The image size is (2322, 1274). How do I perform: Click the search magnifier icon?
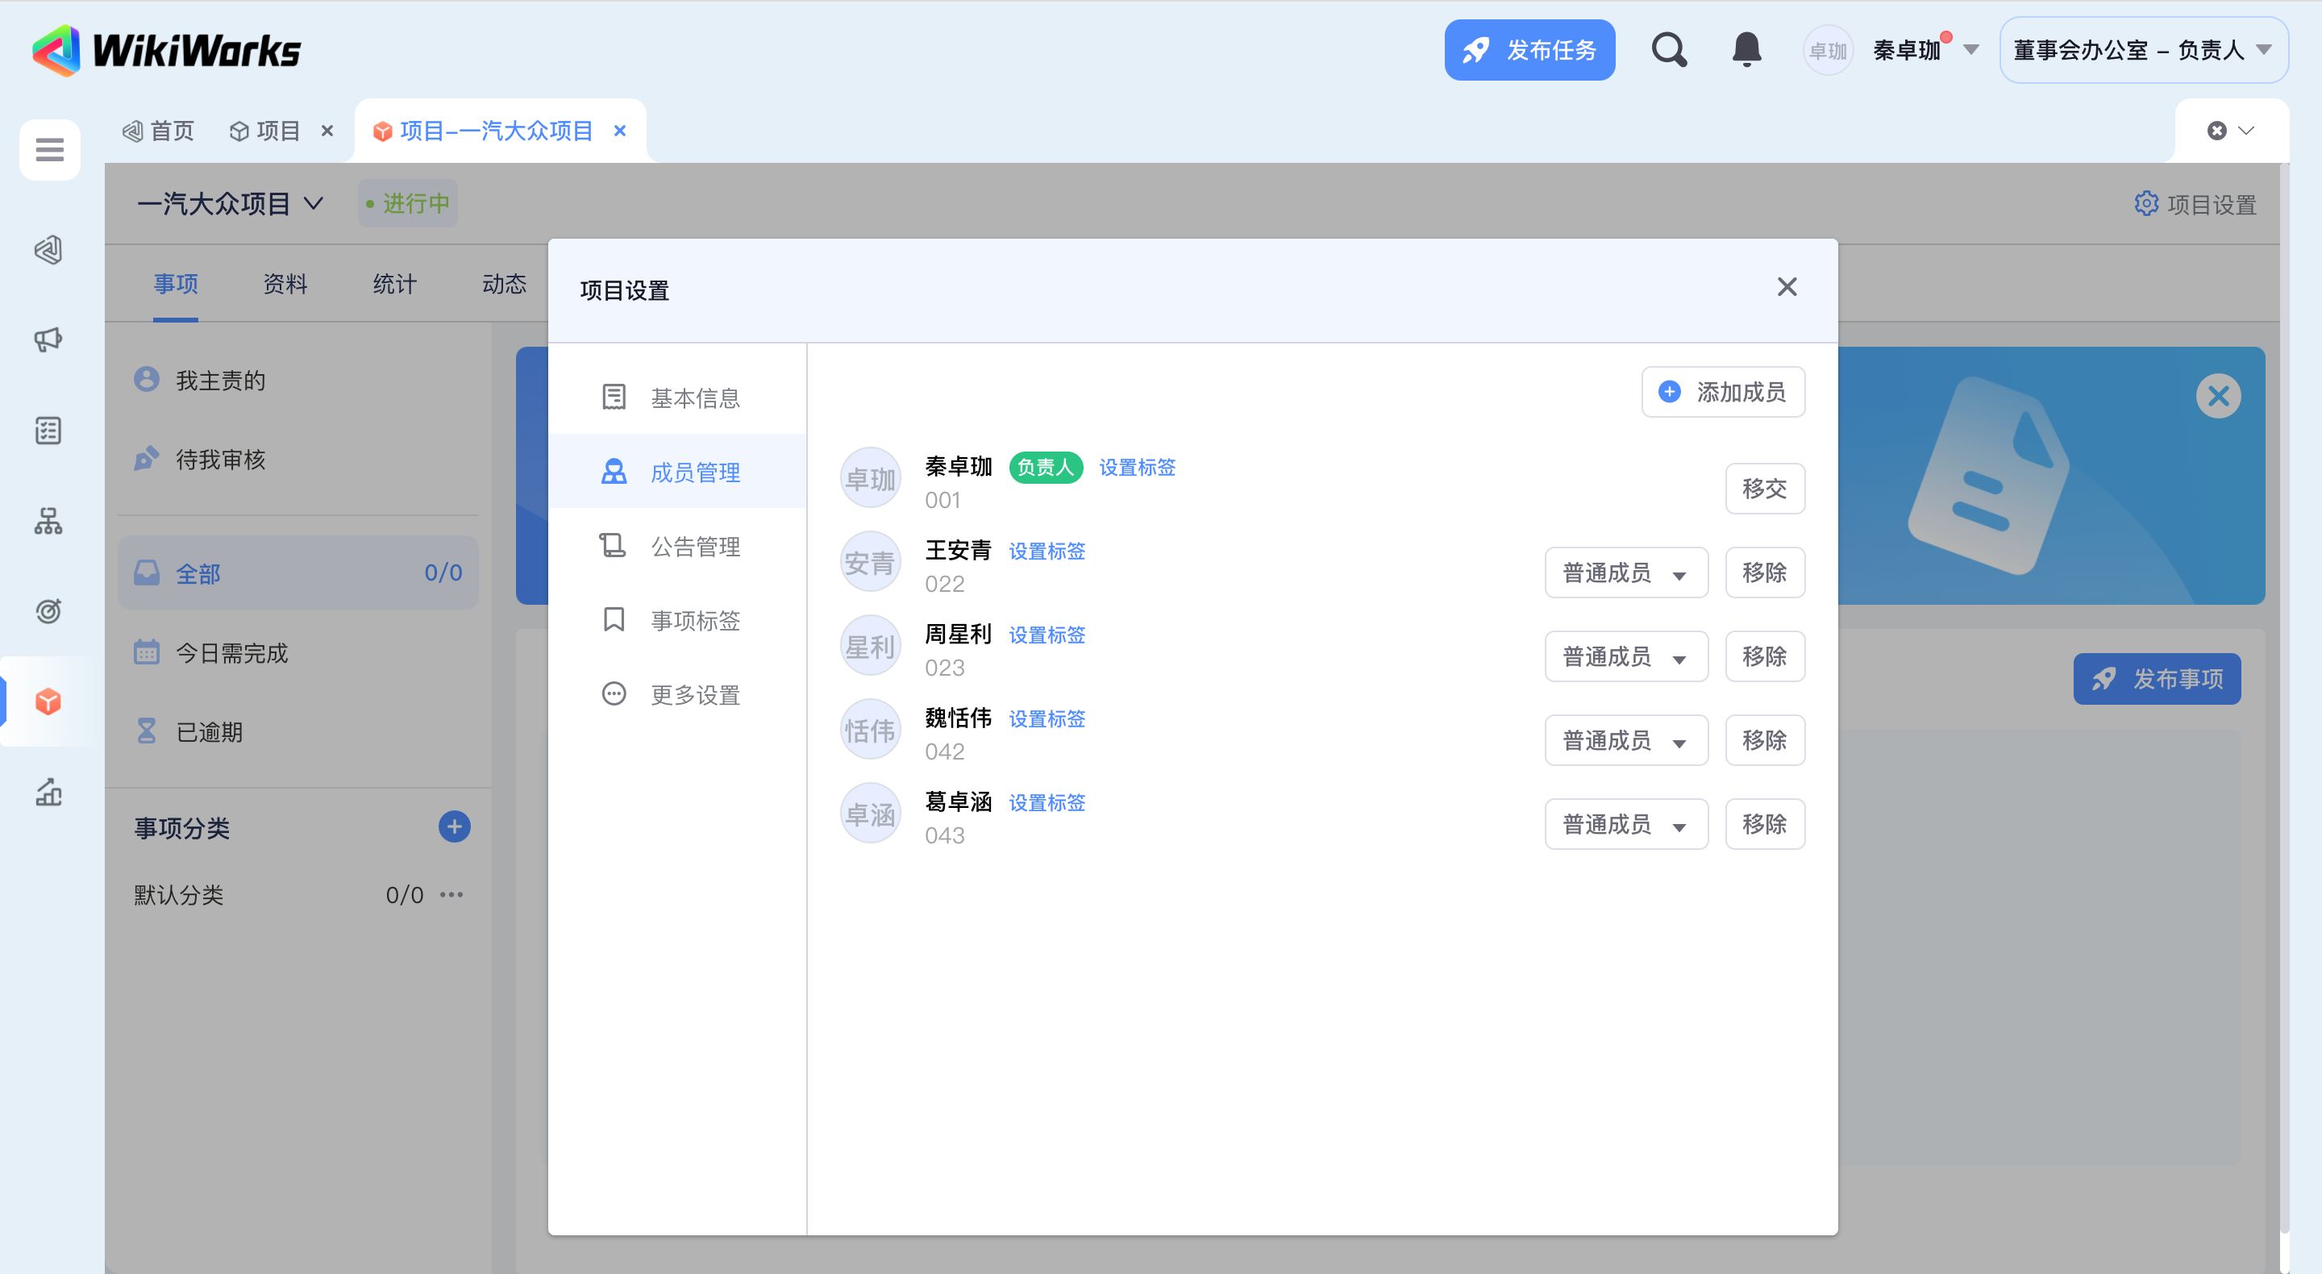(x=1668, y=50)
